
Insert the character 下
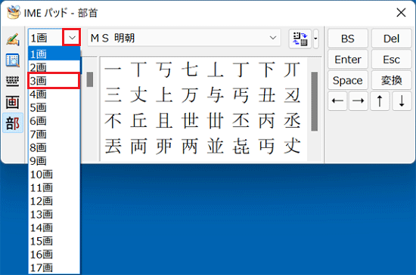[x=266, y=70]
